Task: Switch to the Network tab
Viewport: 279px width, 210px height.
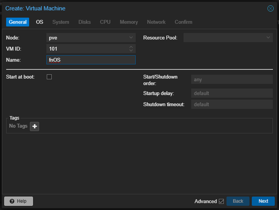Action: click(156, 22)
